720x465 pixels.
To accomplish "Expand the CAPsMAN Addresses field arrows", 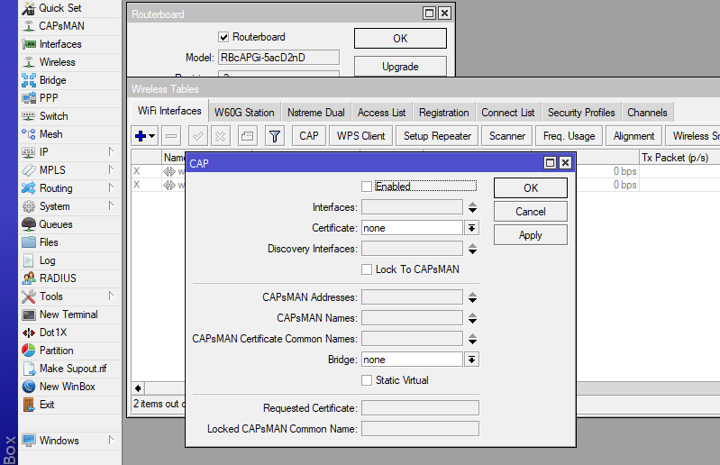I will tap(472, 297).
